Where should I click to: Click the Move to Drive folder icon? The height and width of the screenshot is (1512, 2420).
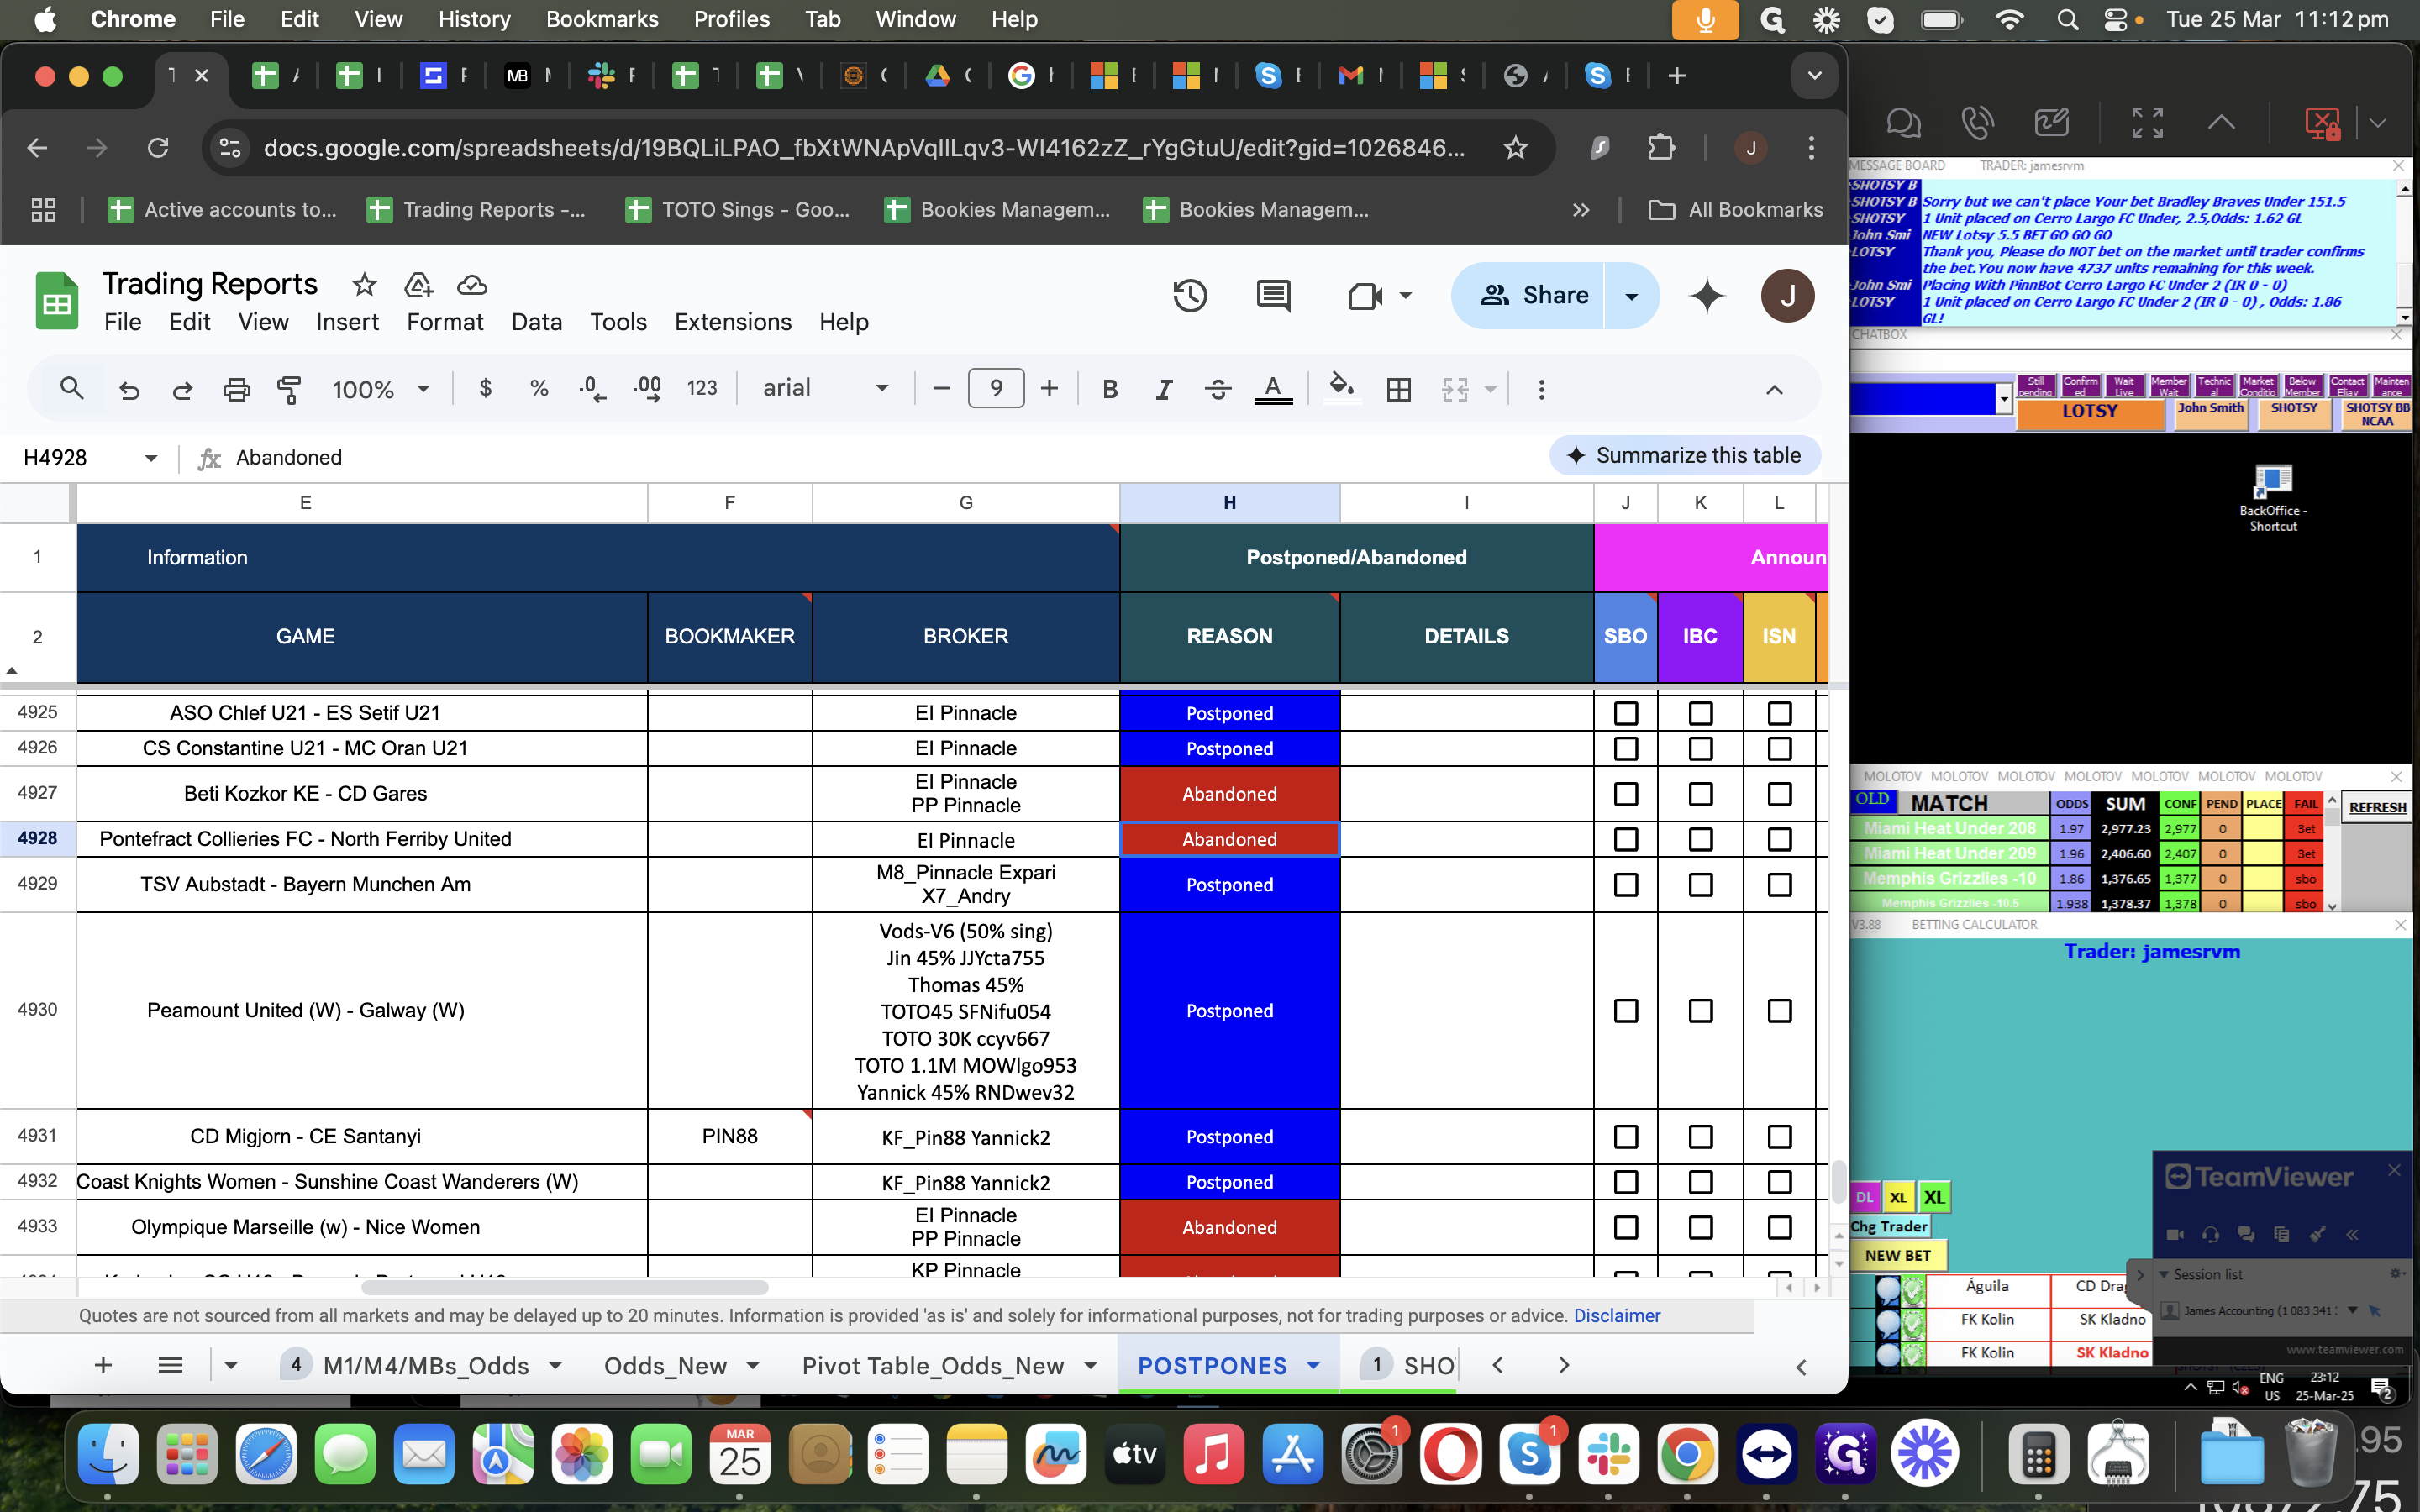tap(418, 285)
